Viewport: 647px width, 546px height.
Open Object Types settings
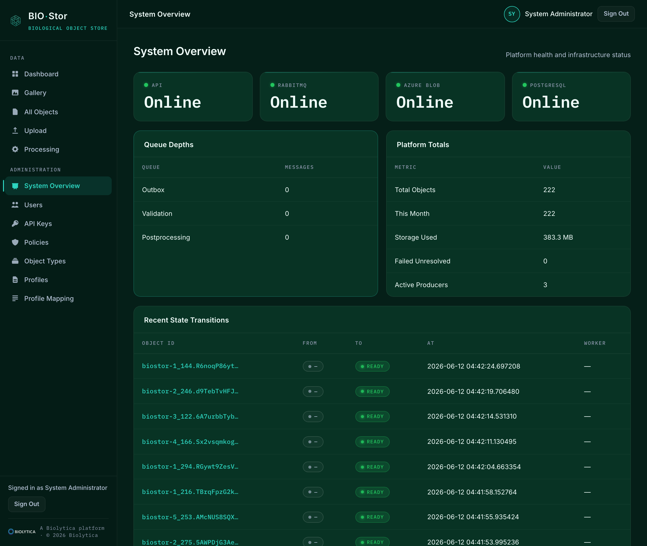click(58, 261)
